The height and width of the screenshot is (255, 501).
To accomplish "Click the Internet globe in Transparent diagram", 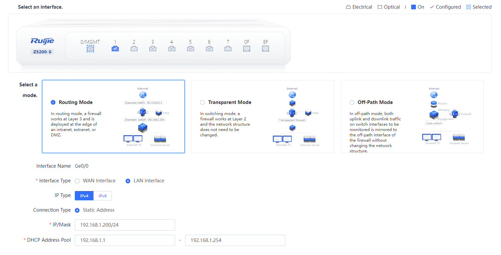I will pos(292,95).
